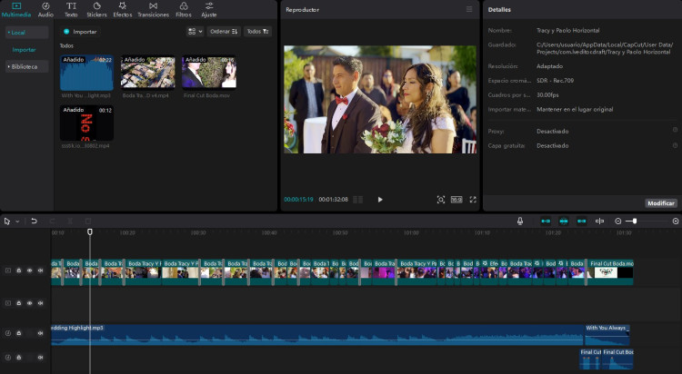This screenshot has height=374, width=682.
Task: Lock the bottom Final Cut audio track
Action: 19,358
